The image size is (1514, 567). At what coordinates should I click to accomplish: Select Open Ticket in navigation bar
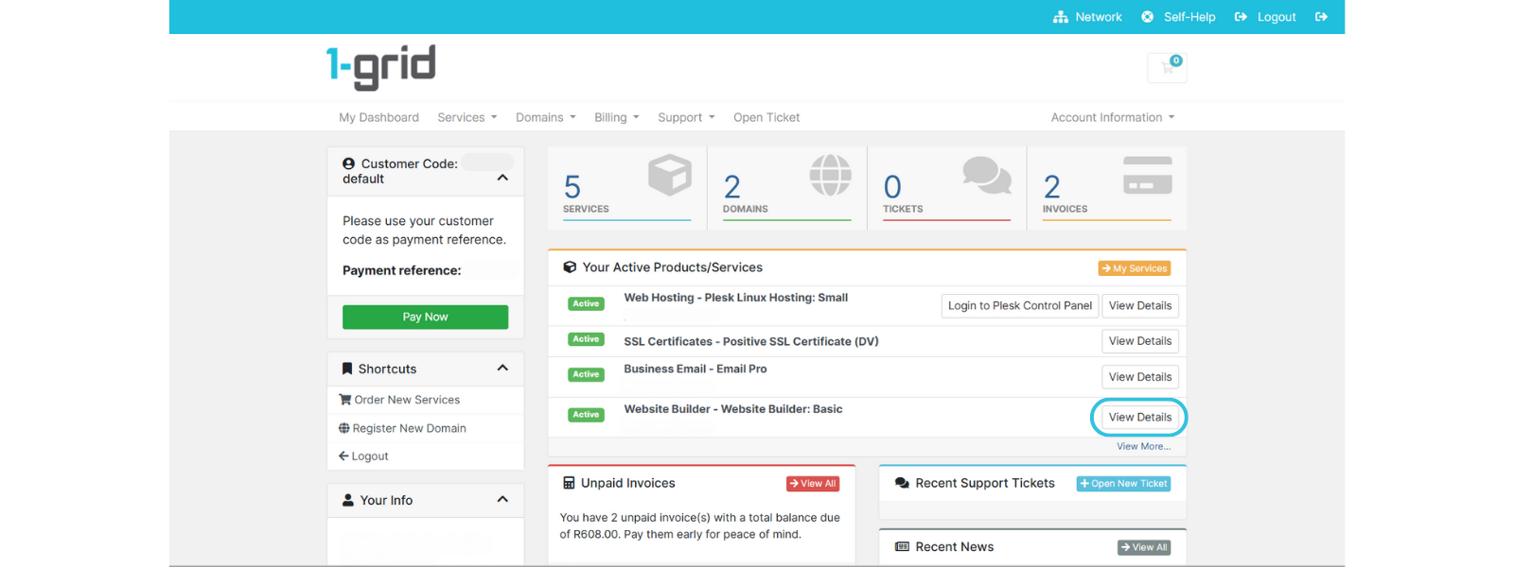(x=766, y=117)
